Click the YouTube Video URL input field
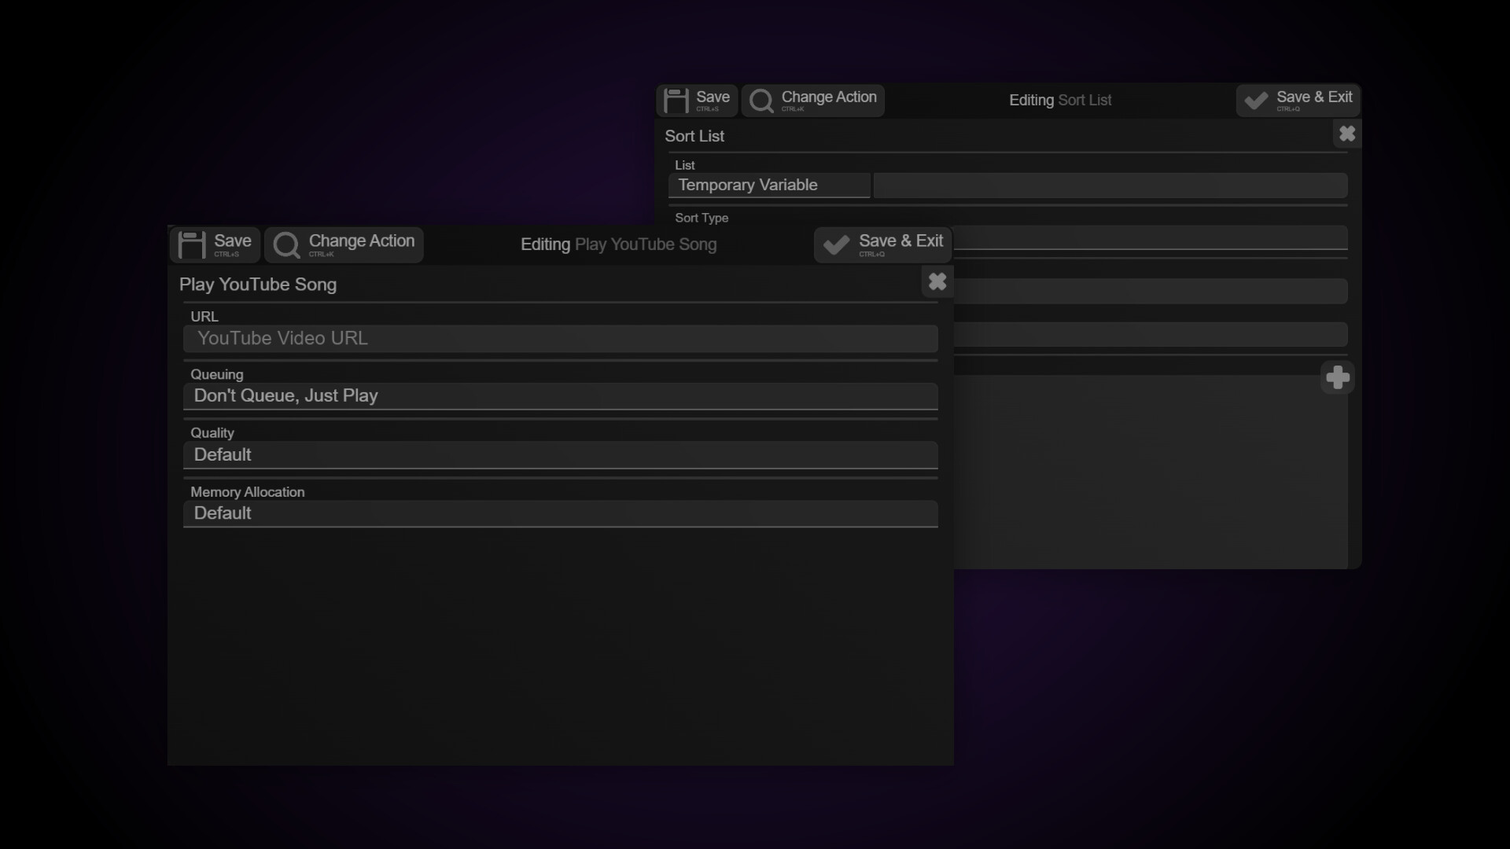 (x=560, y=338)
